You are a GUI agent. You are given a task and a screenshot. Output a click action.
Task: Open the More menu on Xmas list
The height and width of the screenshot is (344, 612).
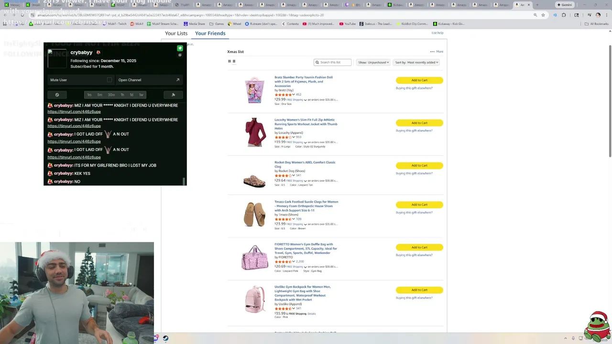[437, 52]
